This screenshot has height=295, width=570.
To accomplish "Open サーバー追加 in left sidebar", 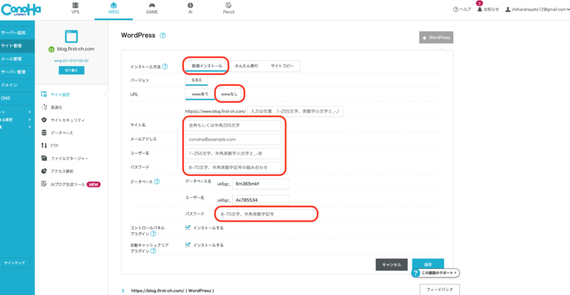I will click(17, 33).
